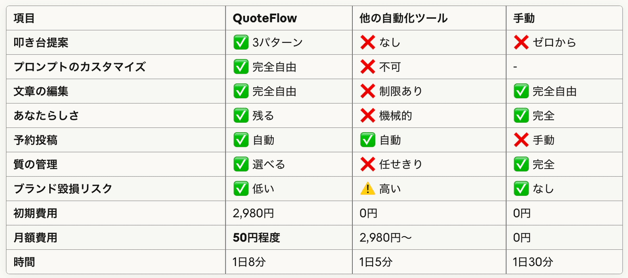Click yellow warning icon beside 高い

click(x=368, y=189)
